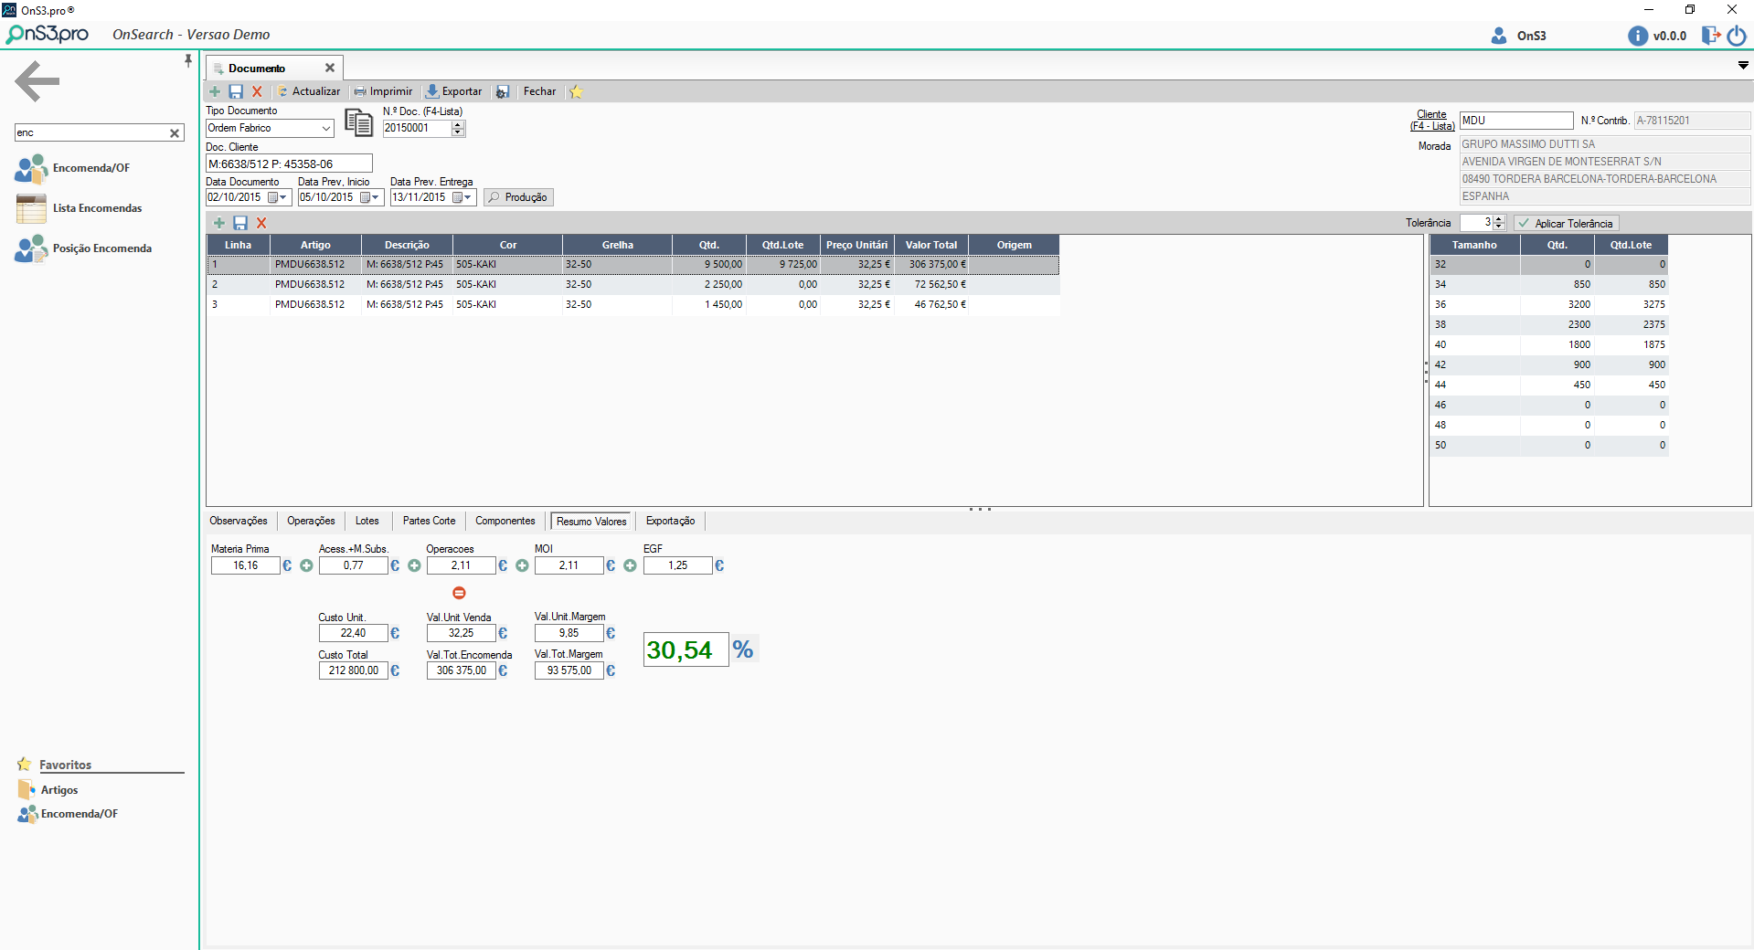Open the save settings gear icon in the toolbar
Screen dimensions: 1754x950
coord(503,91)
